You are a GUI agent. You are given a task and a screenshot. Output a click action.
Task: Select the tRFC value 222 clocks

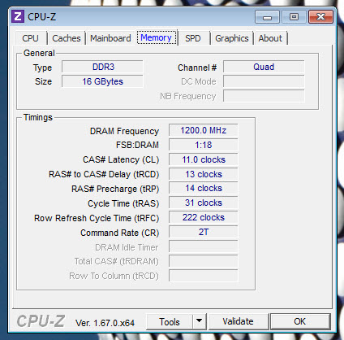pos(204,217)
